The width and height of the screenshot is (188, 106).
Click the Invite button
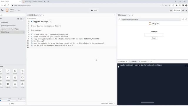[x=177, y=10]
